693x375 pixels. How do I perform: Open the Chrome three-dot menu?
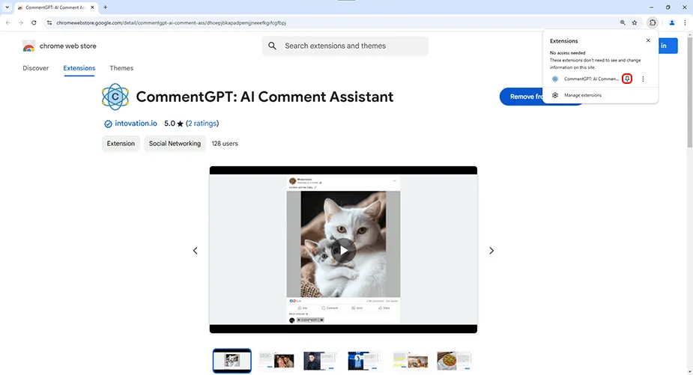[685, 22]
